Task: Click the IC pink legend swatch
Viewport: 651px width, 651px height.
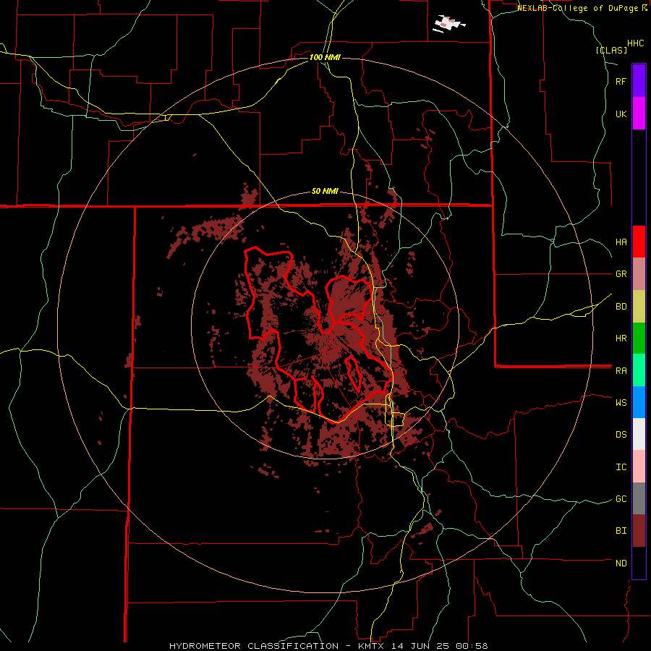Action: (x=639, y=467)
